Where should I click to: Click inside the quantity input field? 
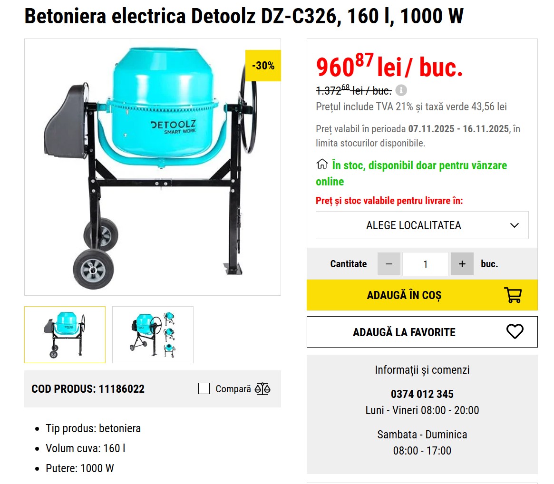pyautogui.click(x=425, y=264)
